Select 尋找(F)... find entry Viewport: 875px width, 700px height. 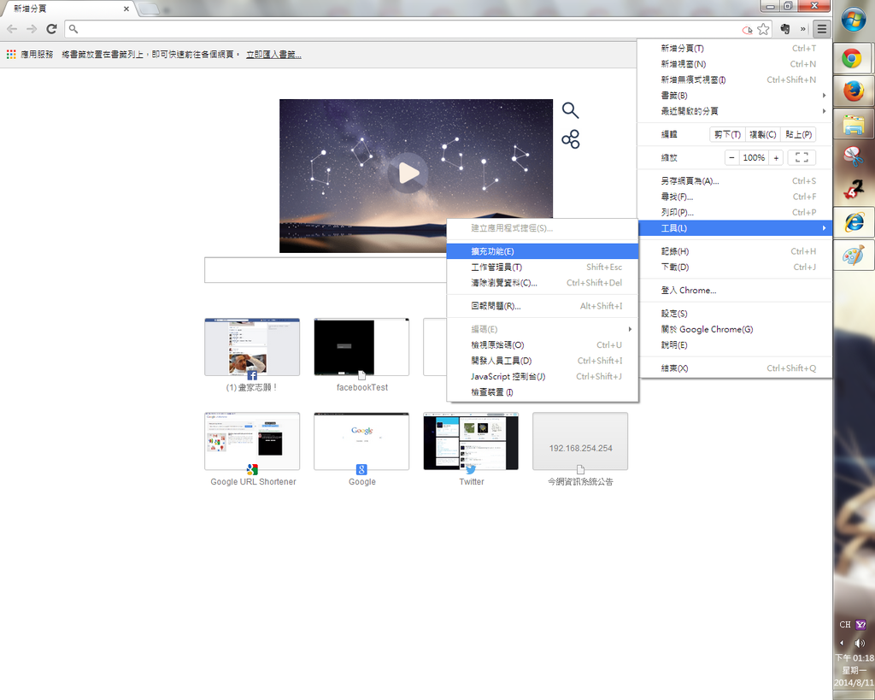coord(735,197)
